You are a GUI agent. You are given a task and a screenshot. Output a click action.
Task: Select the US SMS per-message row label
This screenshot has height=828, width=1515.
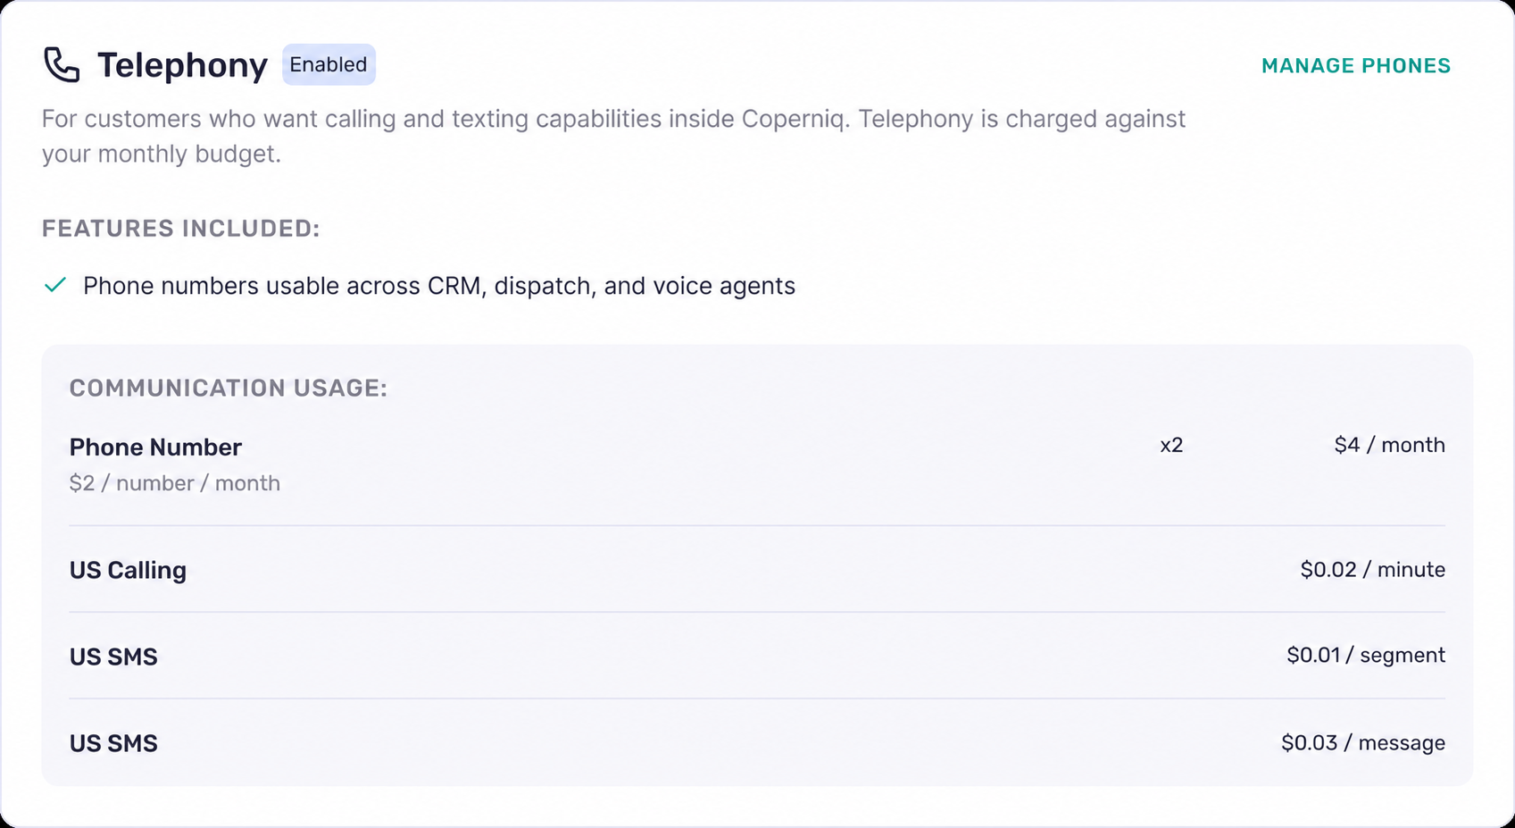coord(113,743)
